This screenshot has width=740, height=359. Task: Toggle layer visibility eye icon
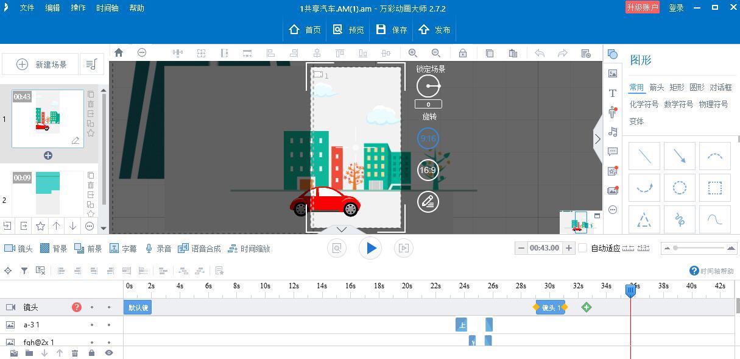point(109,353)
